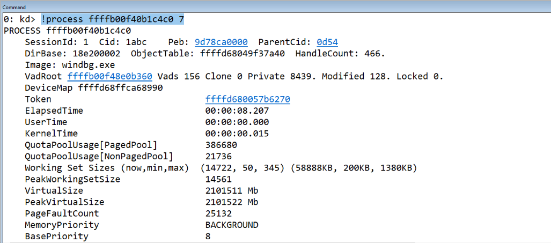Viewport: 551px width, 243px height.
Task: Click the BasePriority value 8
Action: [x=208, y=237]
